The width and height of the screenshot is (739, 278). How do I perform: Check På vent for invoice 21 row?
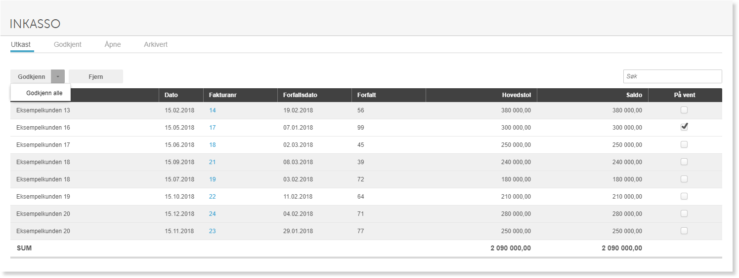[684, 162]
